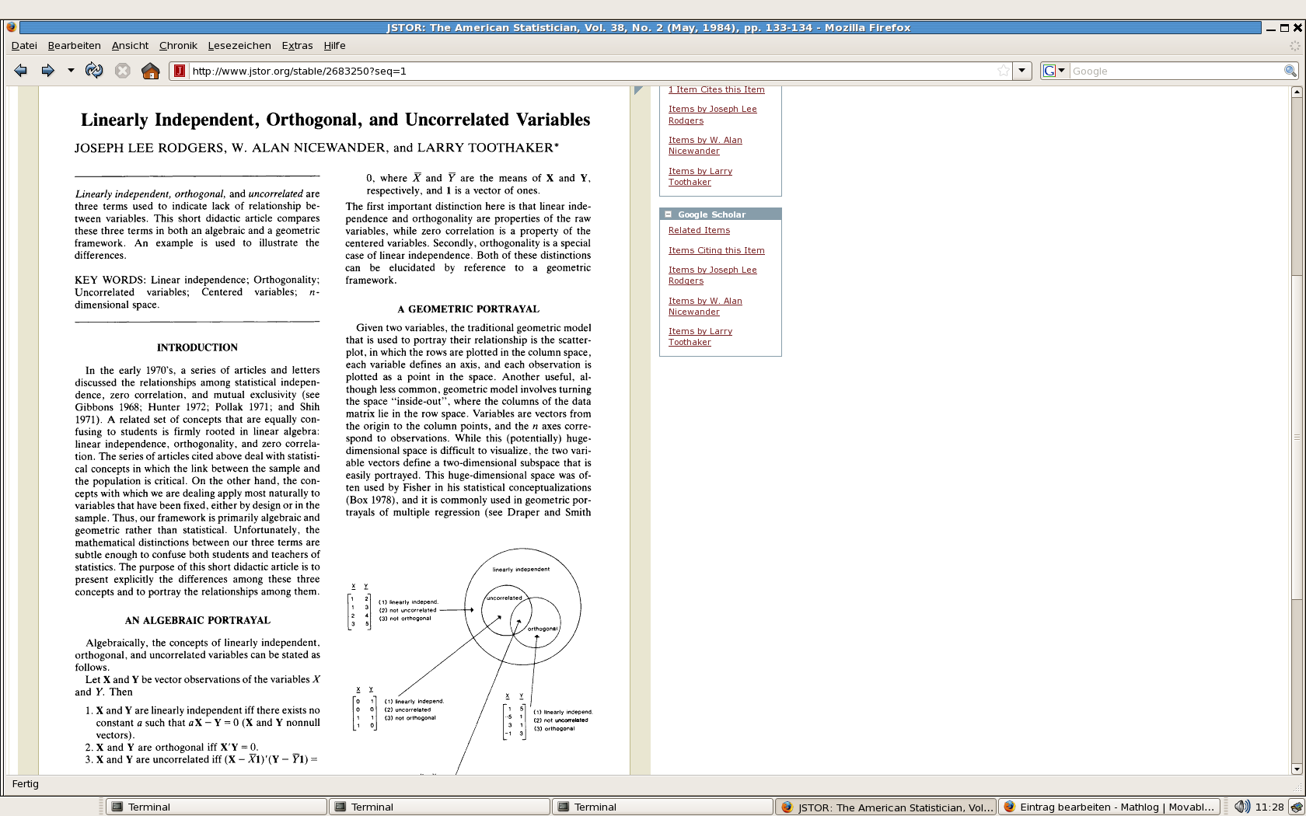The width and height of the screenshot is (1306, 816).
Task: Go to the Home page
Action: tap(150, 71)
